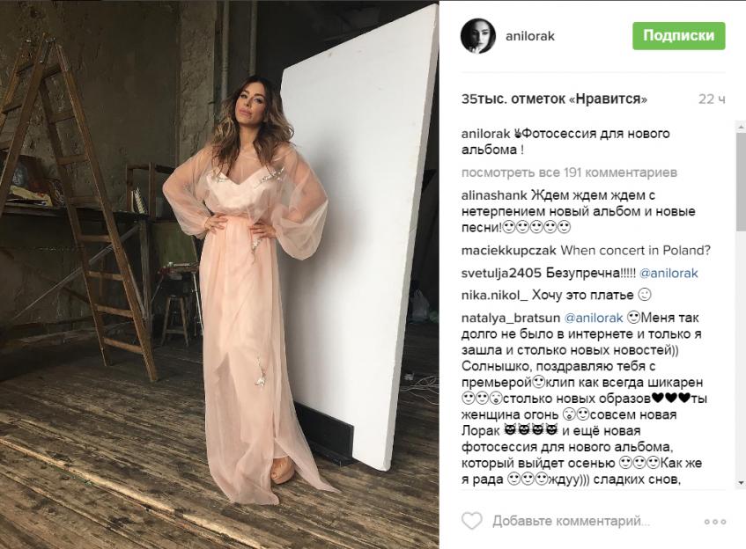
Task: Click the Подписки follow button
Action: pos(678,36)
